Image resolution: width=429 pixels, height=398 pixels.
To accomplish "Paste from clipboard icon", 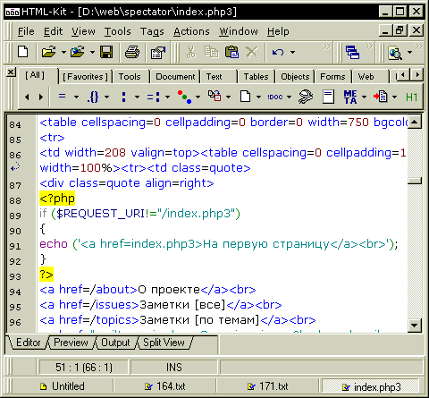I will 231,52.
